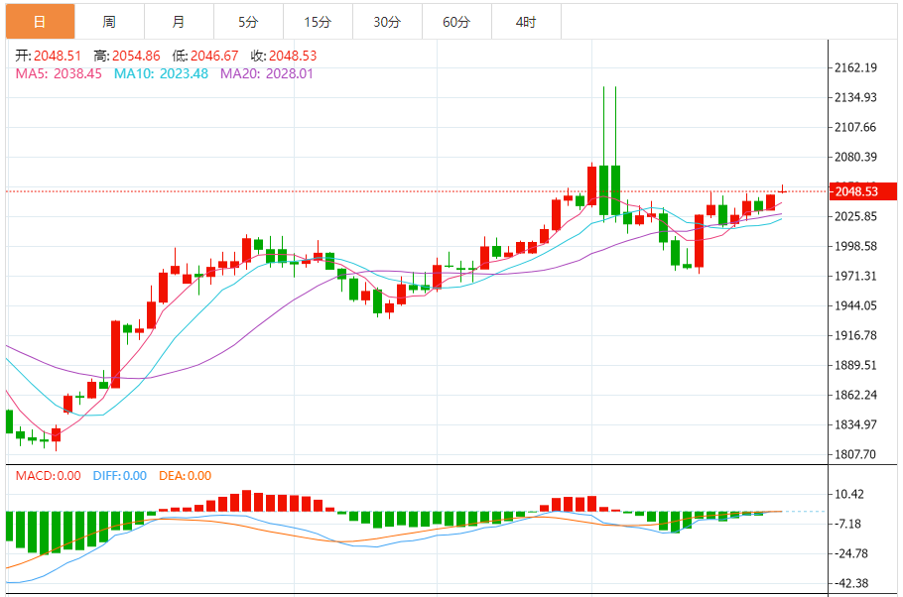903x597 pixels.
Task: Switch to the 月 monthly tab
Action: 179,22
